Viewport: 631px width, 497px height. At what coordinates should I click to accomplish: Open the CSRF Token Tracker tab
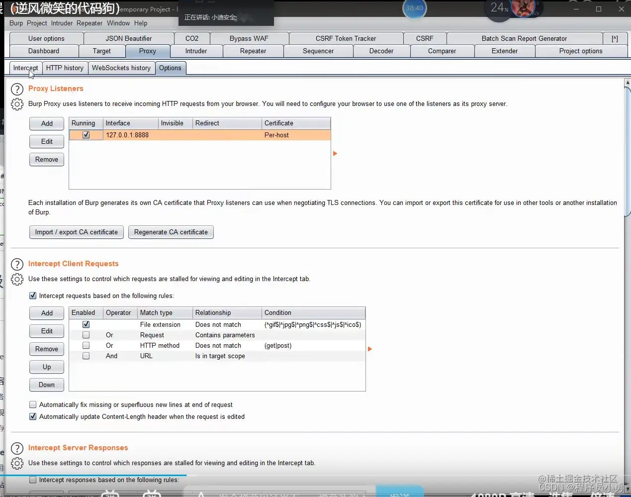point(346,38)
